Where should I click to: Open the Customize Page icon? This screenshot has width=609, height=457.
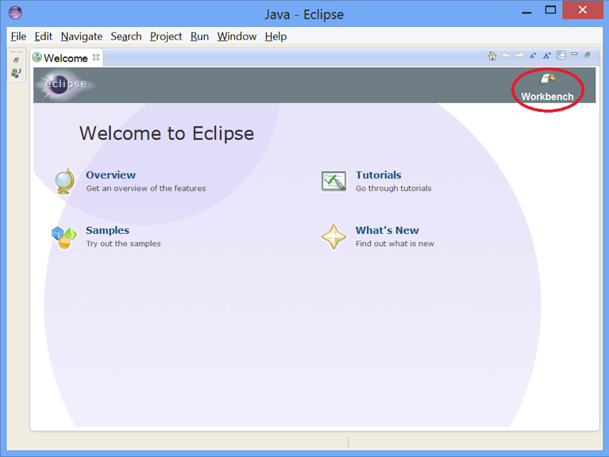click(x=561, y=56)
